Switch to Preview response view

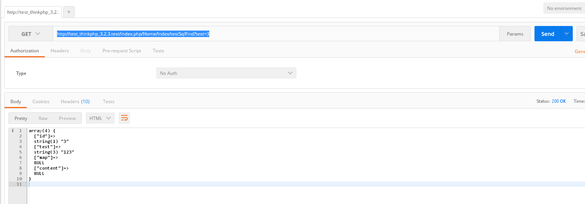[67, 118]
